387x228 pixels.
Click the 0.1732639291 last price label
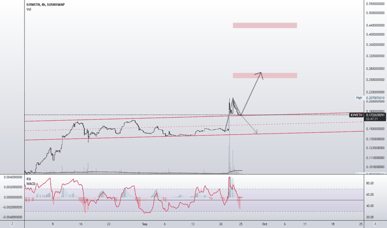click(x=375, y=115)
